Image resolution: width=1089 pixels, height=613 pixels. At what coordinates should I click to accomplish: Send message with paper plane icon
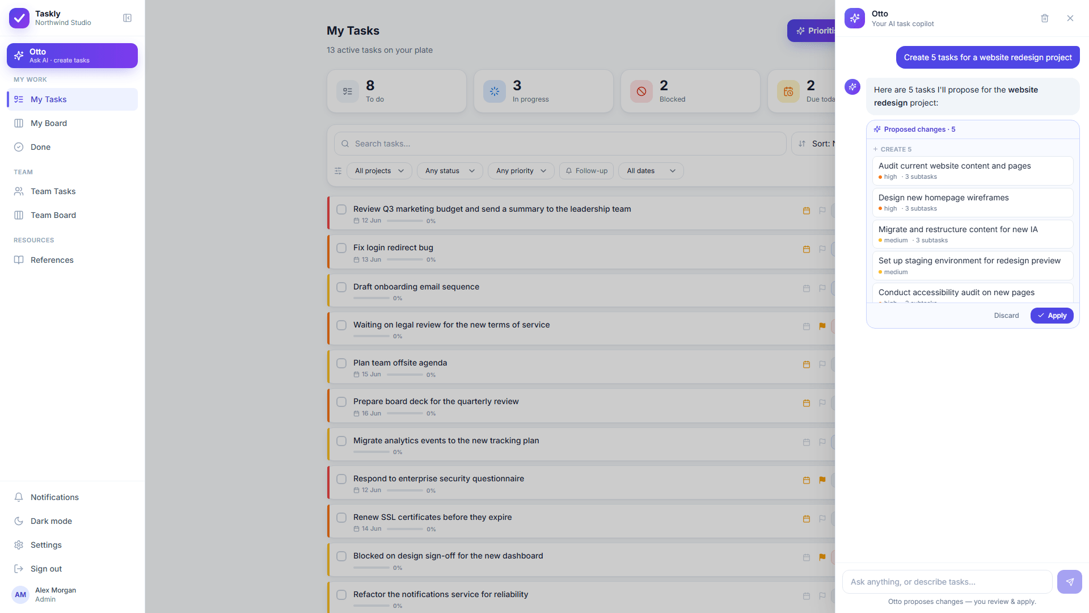[x=1070, y=582]
